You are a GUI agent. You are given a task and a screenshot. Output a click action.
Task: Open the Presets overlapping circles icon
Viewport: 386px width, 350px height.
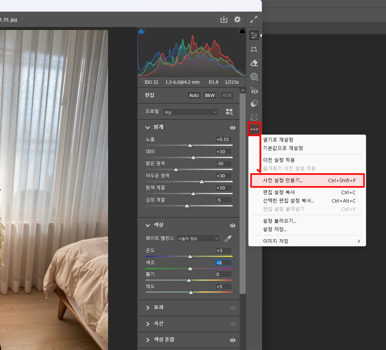click(254, 104)
